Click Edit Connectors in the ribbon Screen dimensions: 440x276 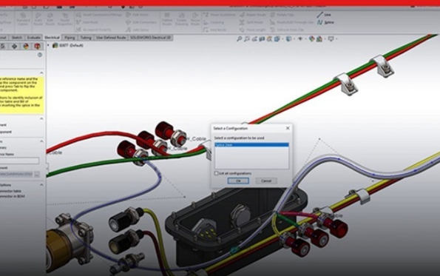click(x=141, y=22)
